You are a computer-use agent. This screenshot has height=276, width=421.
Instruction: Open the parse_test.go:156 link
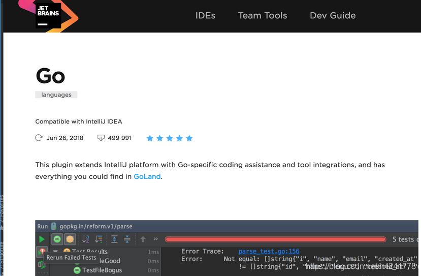pos(269,251)
